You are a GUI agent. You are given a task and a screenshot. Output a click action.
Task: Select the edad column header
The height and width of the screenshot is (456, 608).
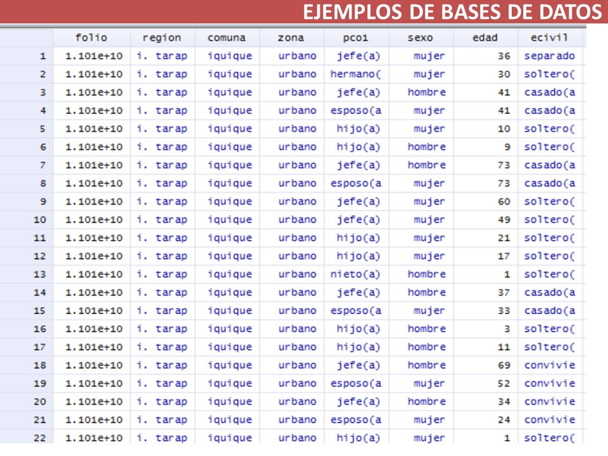pos(486,37)
